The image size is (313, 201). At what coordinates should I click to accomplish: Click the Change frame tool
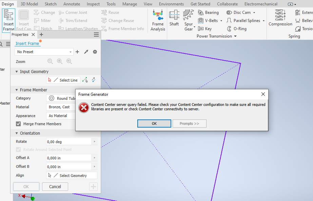pyautogui.click(x=44, y=13)
